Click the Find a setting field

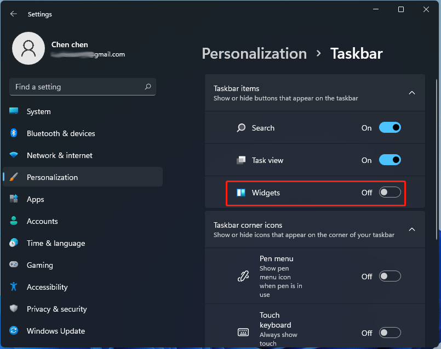tap(83, 87)
